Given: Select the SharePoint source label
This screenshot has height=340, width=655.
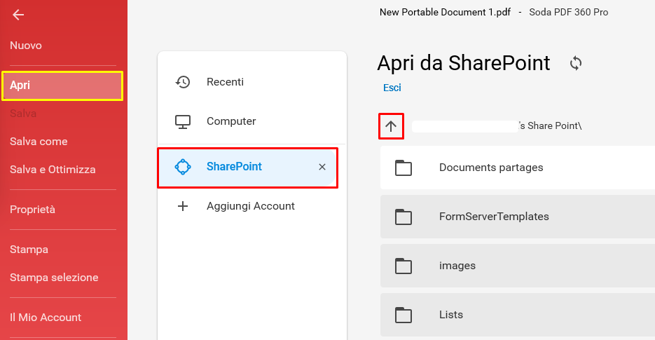Looking at the screenshot, I should pyautogui.click(x=235, y=166).
